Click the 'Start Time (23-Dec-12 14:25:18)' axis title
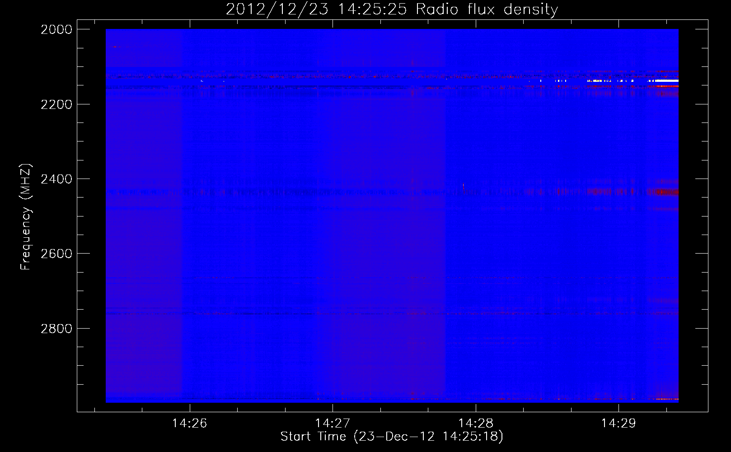731x452 pixels. click(x=392, y=437)
